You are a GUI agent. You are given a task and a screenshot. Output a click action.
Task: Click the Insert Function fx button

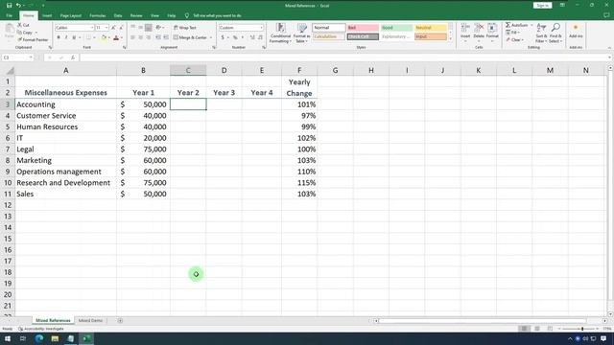click(x=73, y=57)
